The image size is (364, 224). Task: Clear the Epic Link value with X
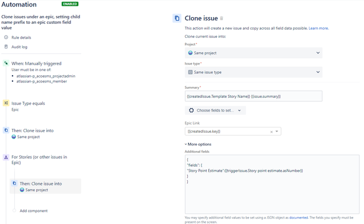272,132
